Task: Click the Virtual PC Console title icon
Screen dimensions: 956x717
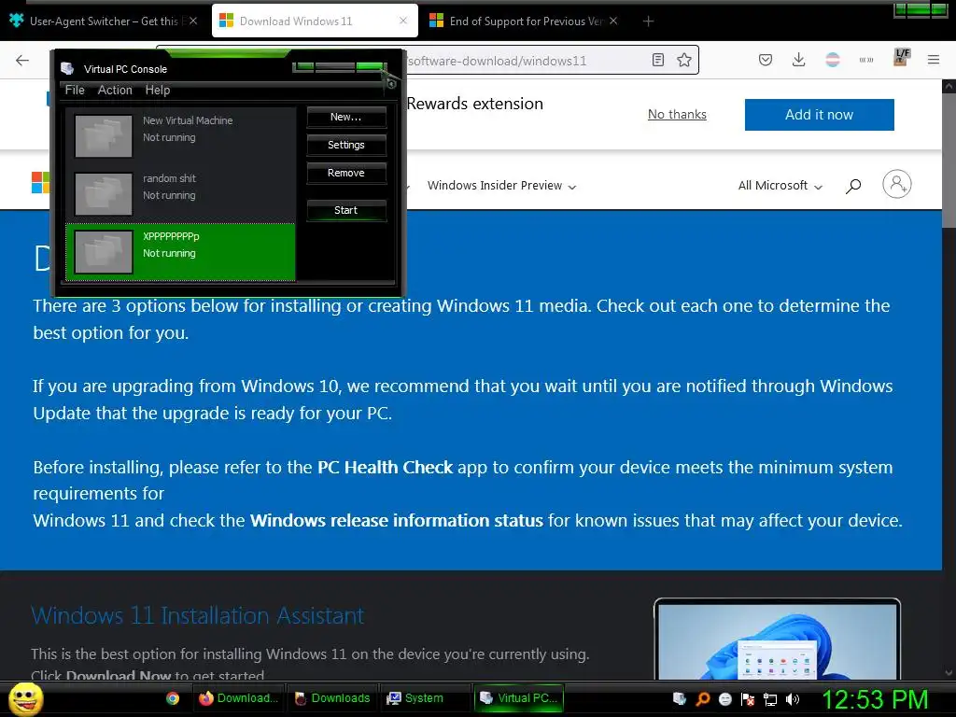Action: point(67,68)
